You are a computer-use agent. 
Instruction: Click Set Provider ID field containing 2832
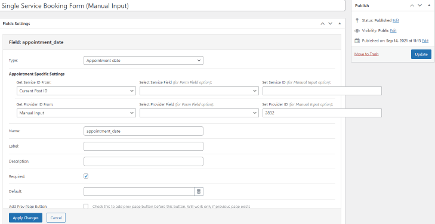coord(322,113)
